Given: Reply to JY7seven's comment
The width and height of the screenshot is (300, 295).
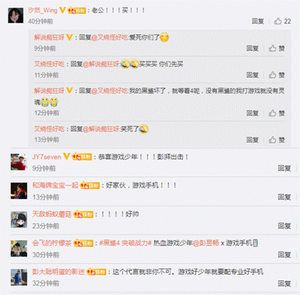Looking at the screenshot, I should [284, 168].
